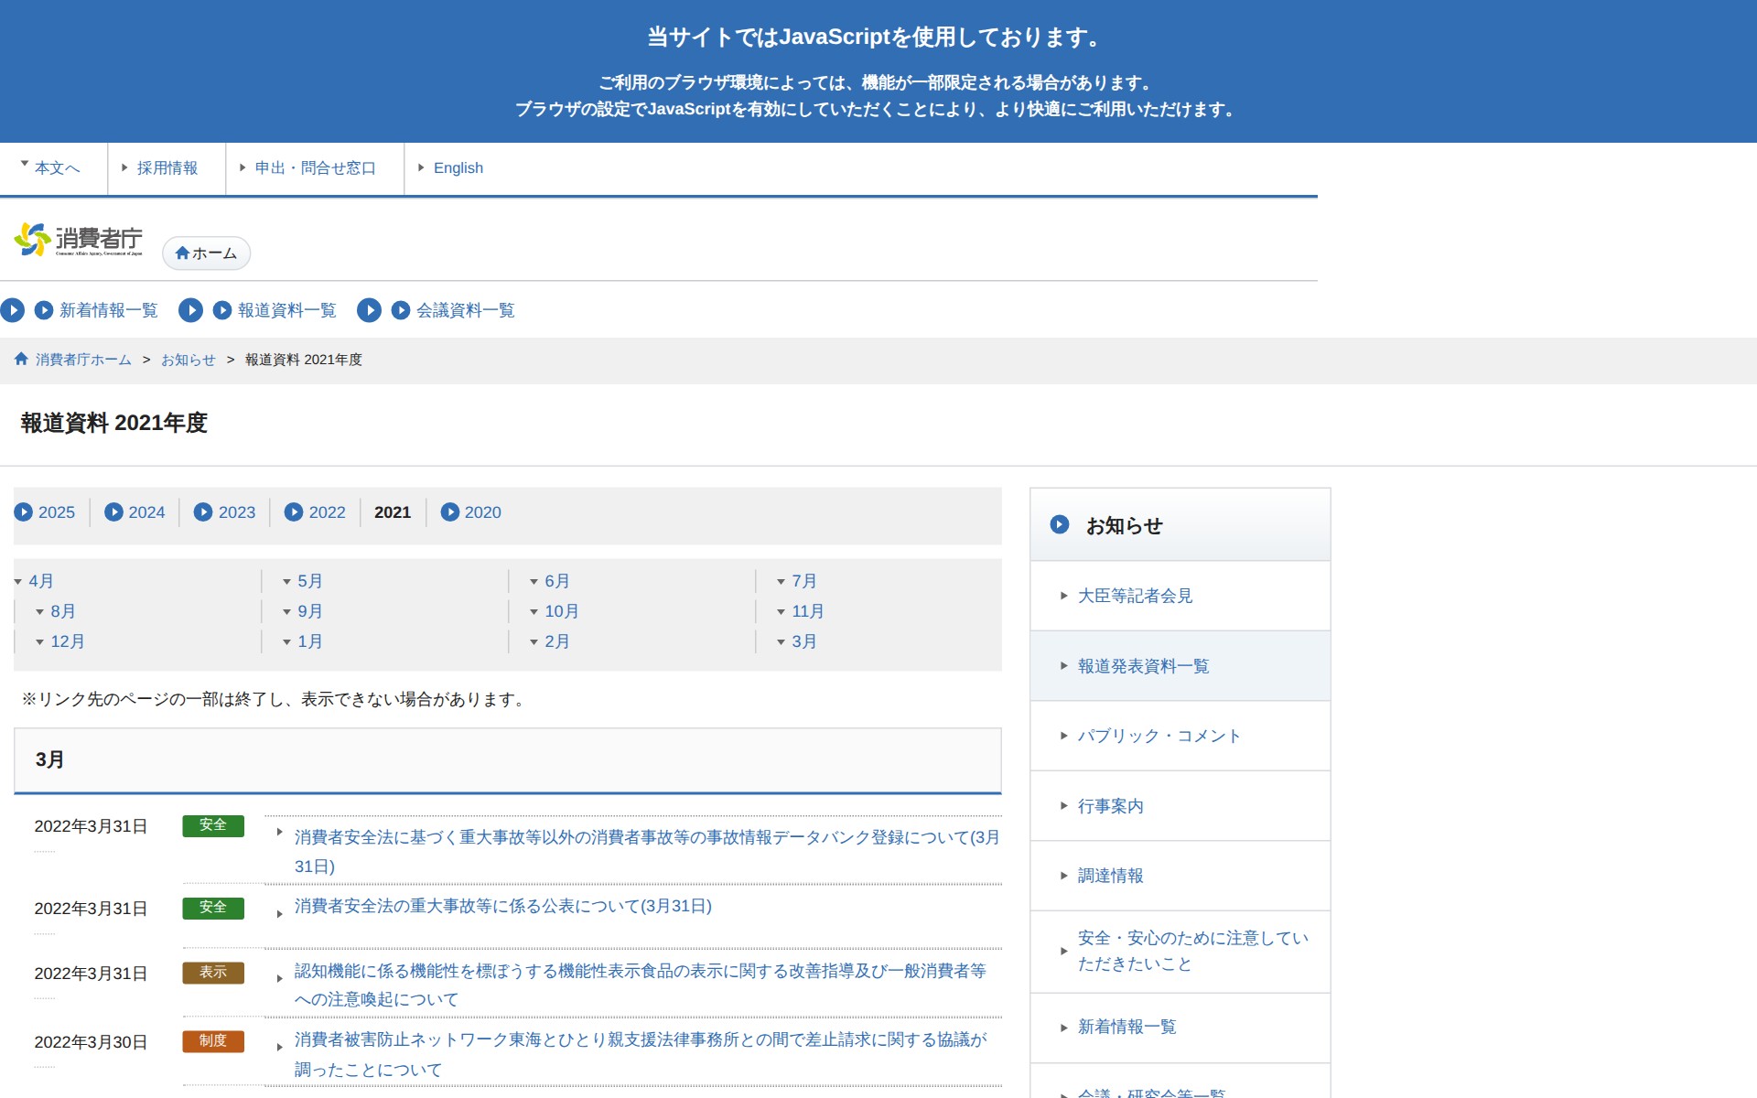Click the お知らせ panel header icon
Image resolution: width=1757 pixels, height=1098 pixels.
click(1060, 524)
